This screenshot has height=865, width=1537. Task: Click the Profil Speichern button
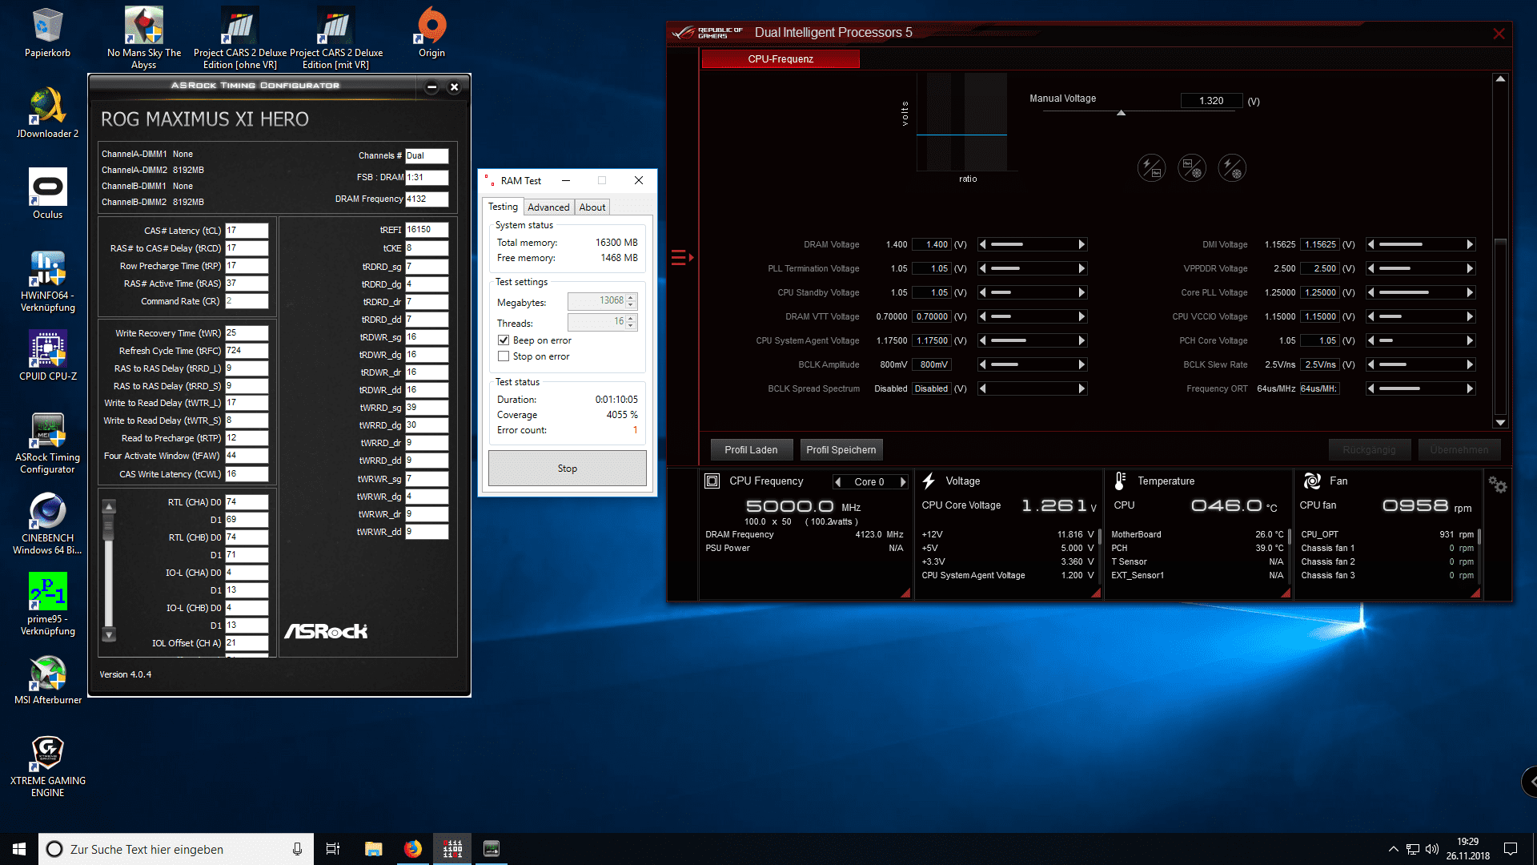841,450
